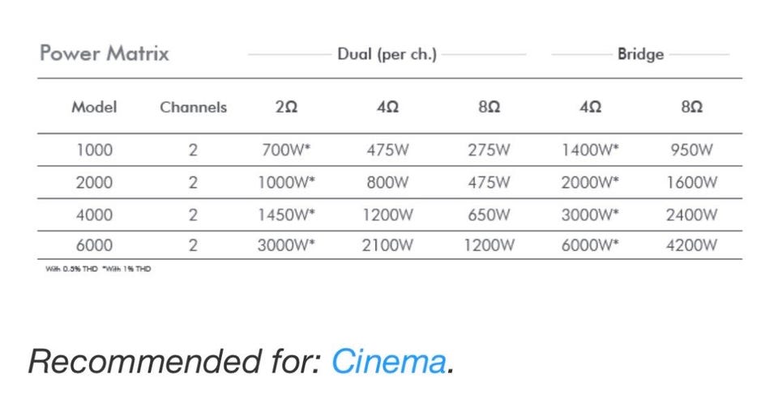Click the 275W cell
Viewport: 778px width, 412px height.
pyautogui.click(x=489, y=151)
